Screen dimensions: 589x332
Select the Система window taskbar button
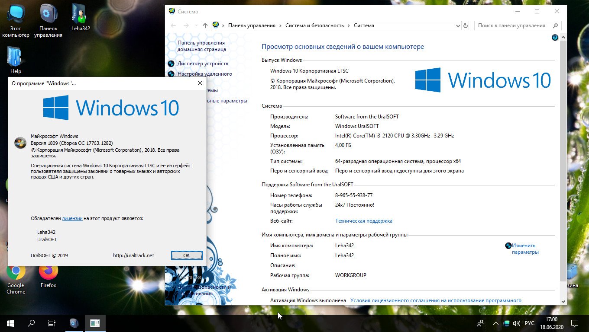coord(95,323)
